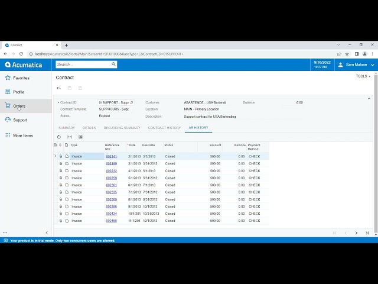Open the browser profile avatar
The image size is (378, 284).
[365, 54]
